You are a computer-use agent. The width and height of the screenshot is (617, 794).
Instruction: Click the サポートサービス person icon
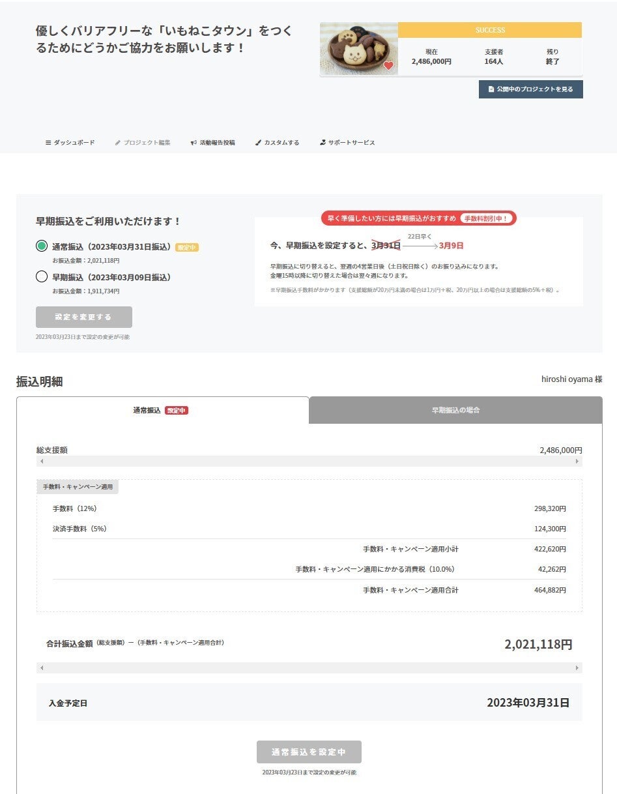[323, 143]
